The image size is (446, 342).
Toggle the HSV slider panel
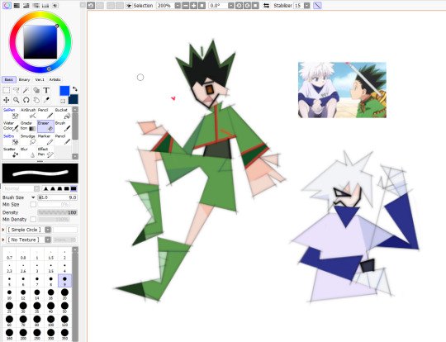26,6
